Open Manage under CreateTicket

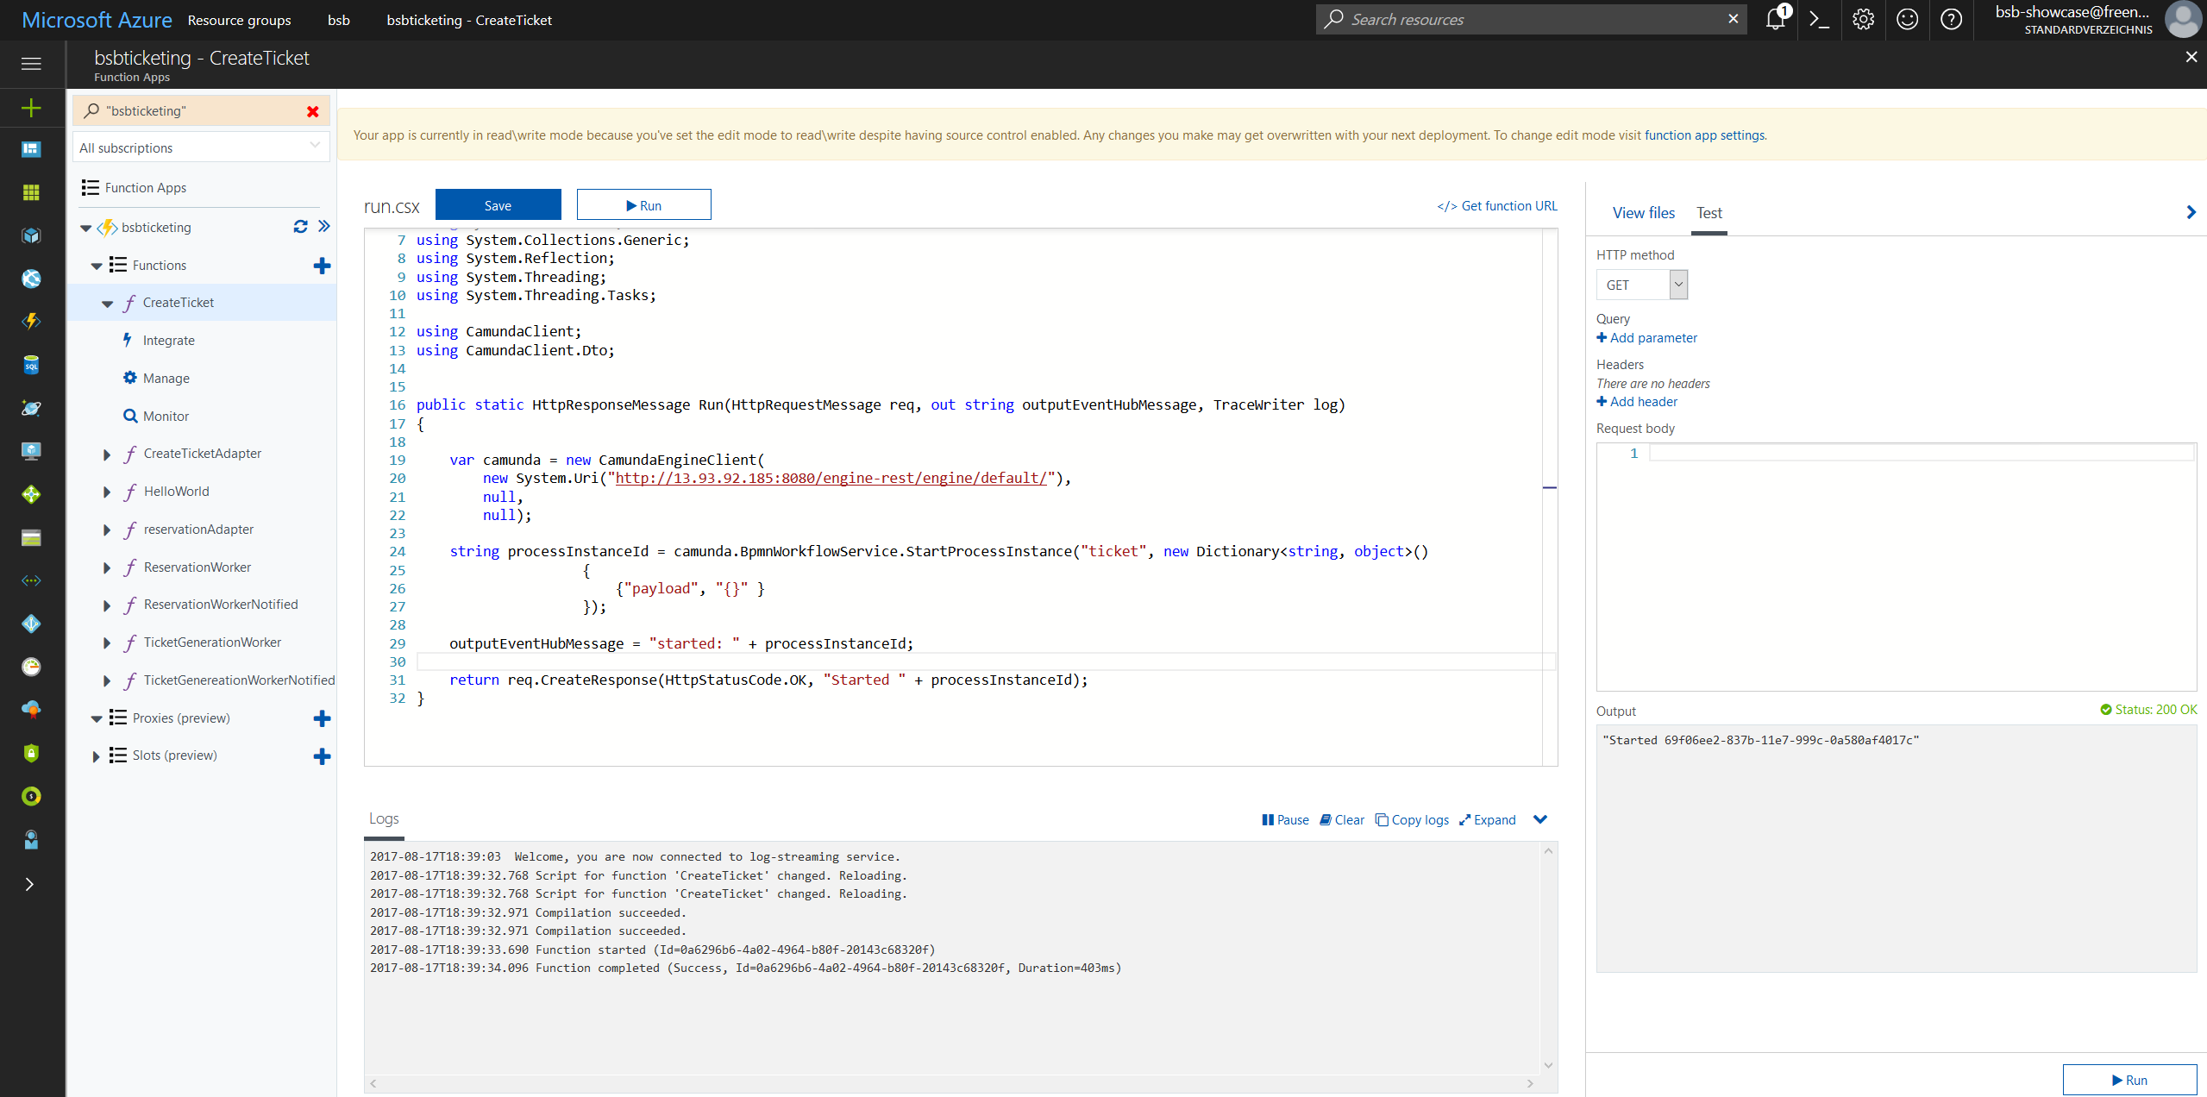point(166,379)
